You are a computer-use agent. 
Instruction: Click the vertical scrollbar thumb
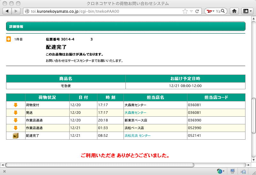pyautogui.click(x=253, y=115)
